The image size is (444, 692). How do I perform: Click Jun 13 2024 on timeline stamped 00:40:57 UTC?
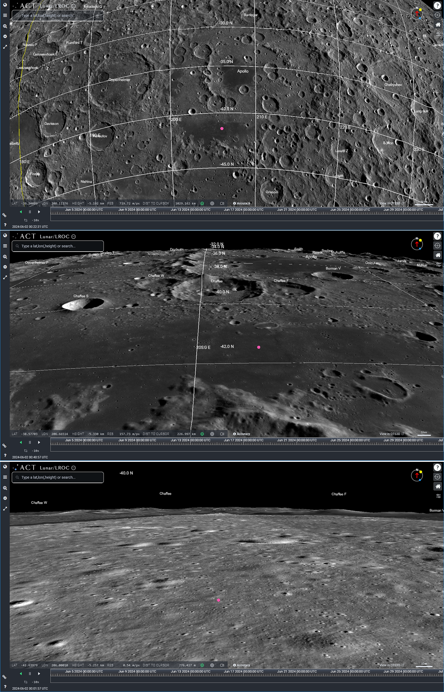(190, 440)
